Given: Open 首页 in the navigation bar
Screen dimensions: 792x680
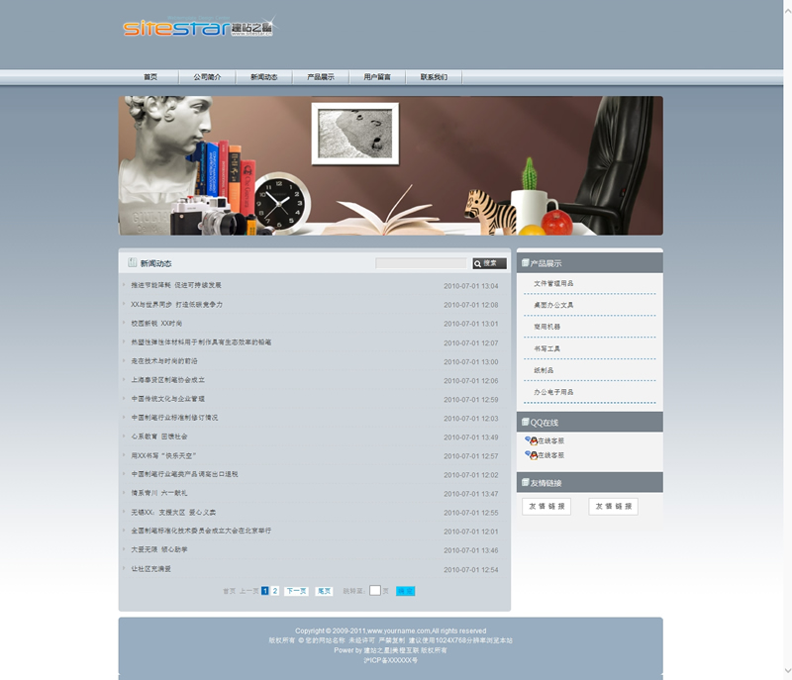Looking at the screenshot, I should pyautogui.click(x=150, y=77).
